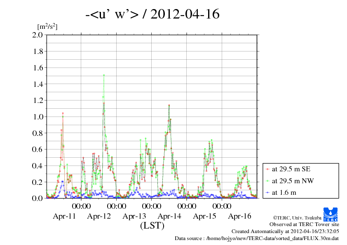This screenshot has width=347, height=245.
Task: Click the Apr-14 peak near 1.14
Action: pyautogui.click(x=169, y=105)
